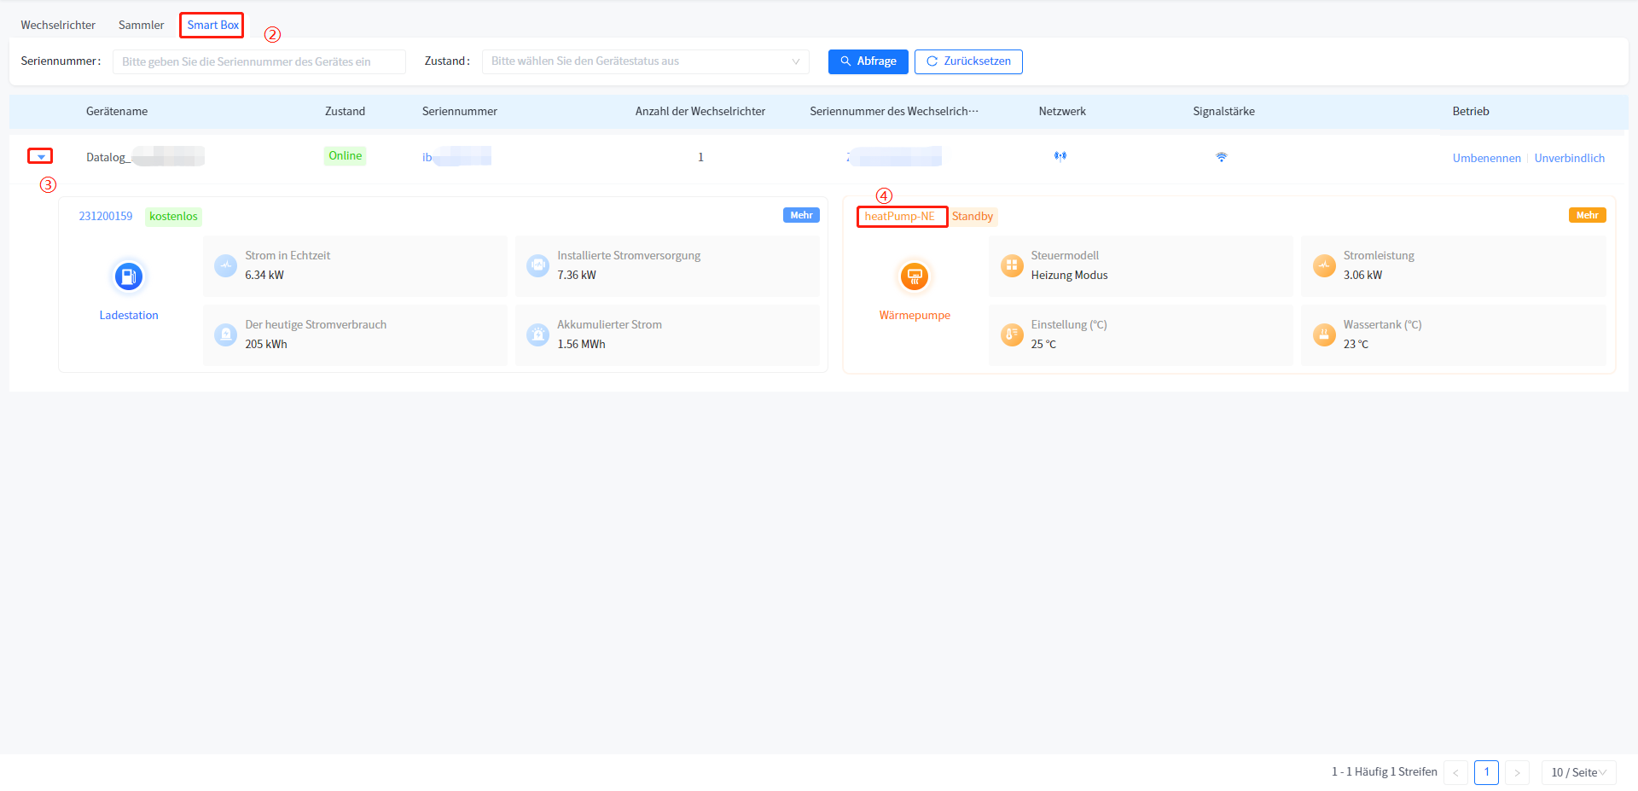Viewport: 1638px width, 791px height.
Task: Switch to the Wechselrichter tab
Action: click(x=58, y=25)
